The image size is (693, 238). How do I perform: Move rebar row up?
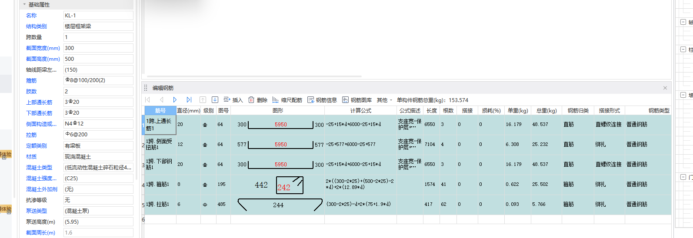(x=203, y=100)
